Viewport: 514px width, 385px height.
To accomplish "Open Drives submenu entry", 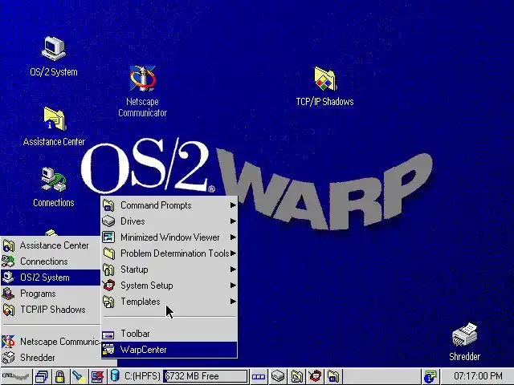I will (x=169, y=221).
